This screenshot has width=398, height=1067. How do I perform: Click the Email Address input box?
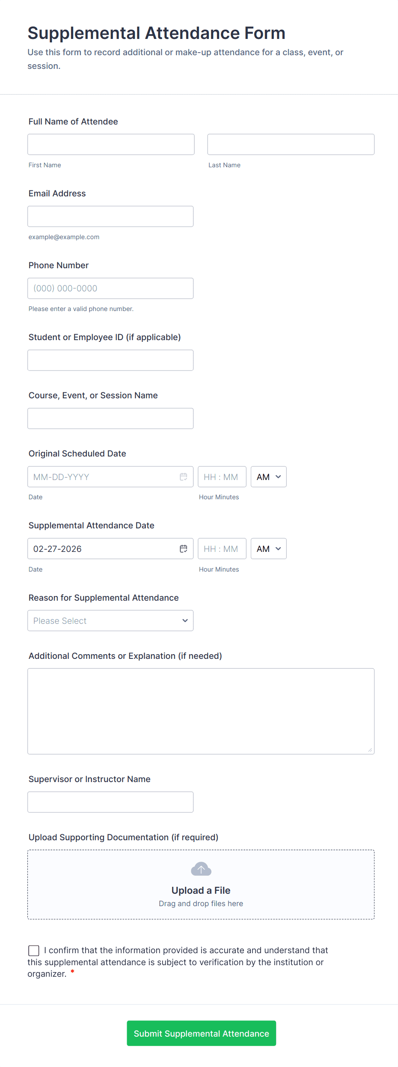[x=110, y=216]
